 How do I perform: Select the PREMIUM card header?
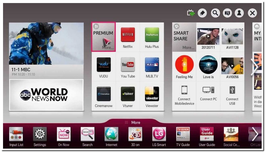tap(104, 37)
